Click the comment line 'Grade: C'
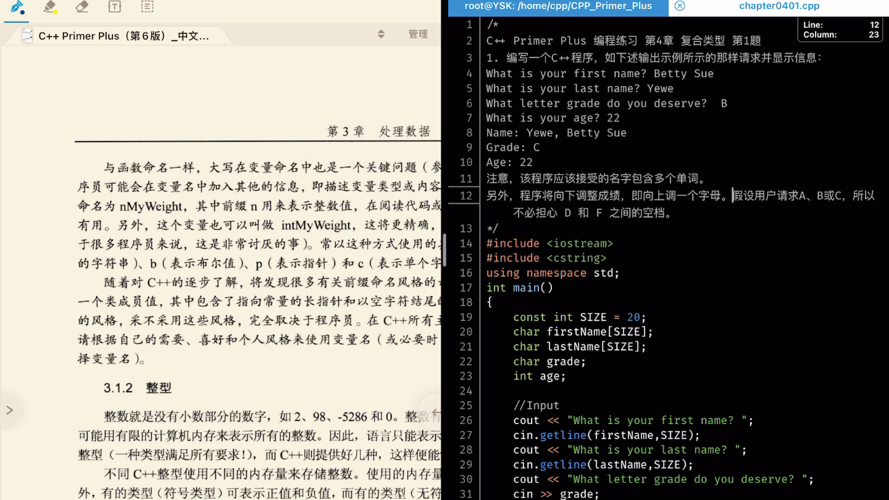This screenshot has height=500, width=889. (x=512, y=148)
